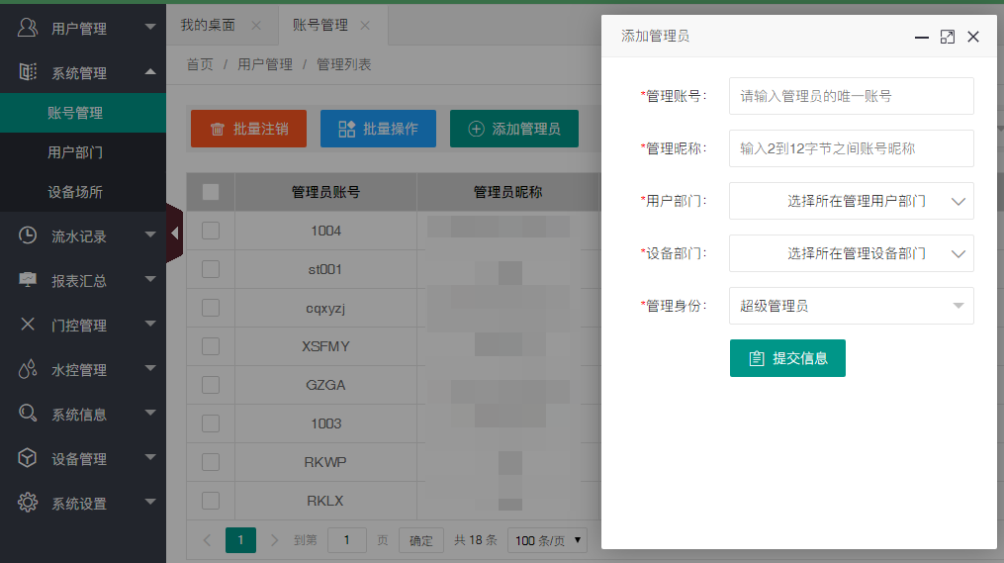Check the row checkbox for GZGA
Viewport: 1004px width, 563px height.
211,385
